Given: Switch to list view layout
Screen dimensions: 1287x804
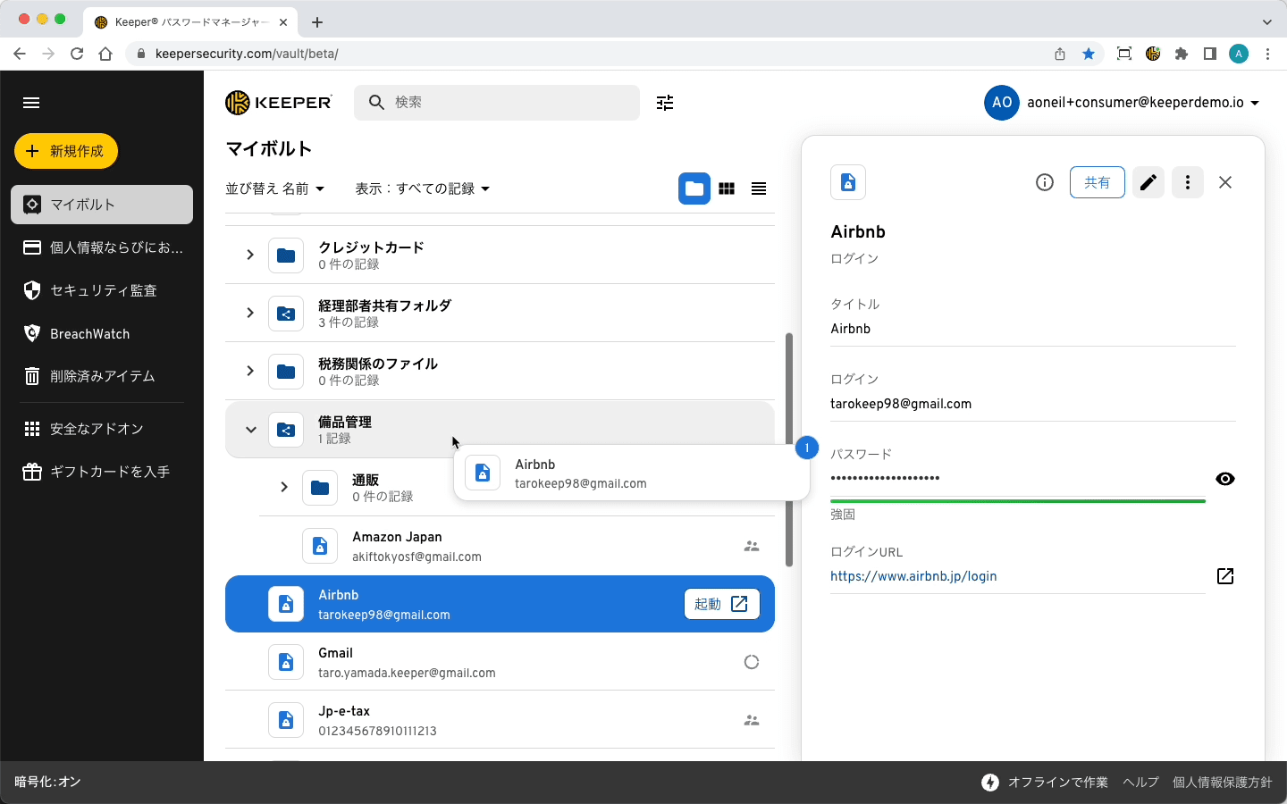Looking at the screenshot, I should (x=759, y=188).
